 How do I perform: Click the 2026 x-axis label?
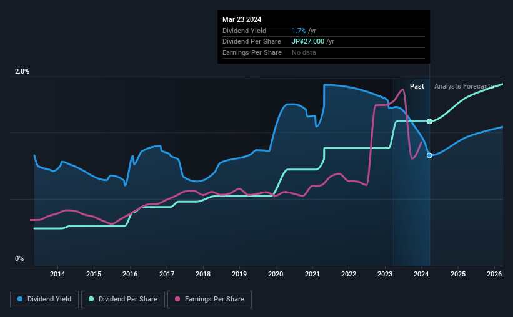(494, 274)
